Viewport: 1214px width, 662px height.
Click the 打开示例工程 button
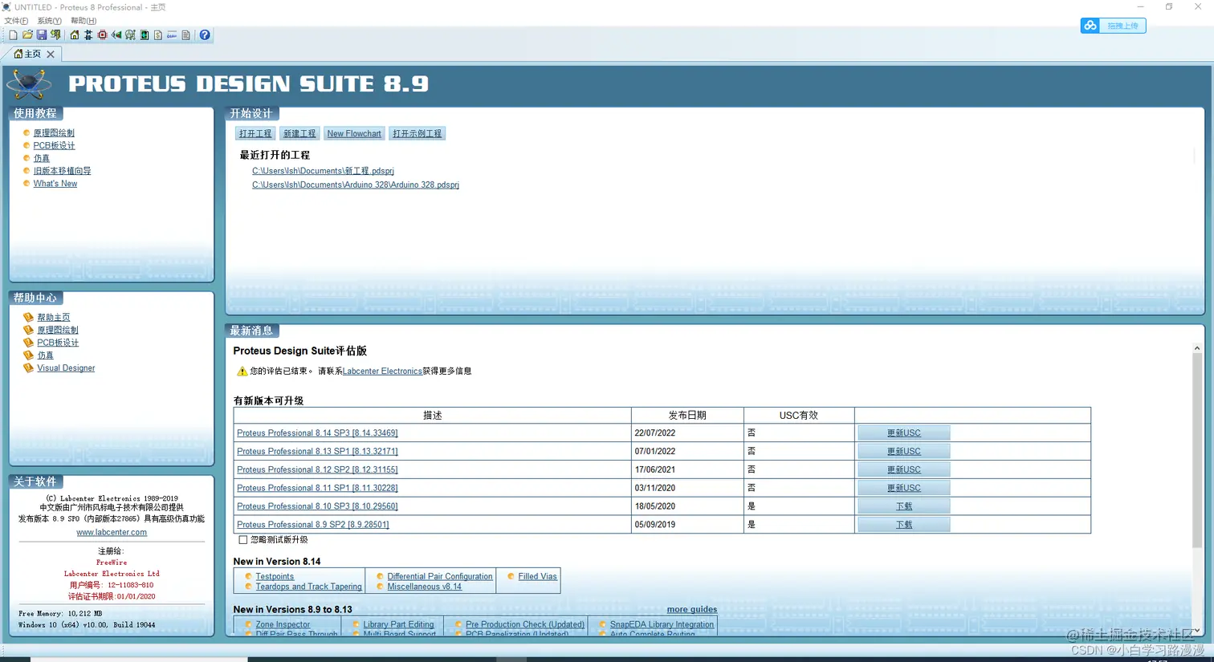coord(418,133)
